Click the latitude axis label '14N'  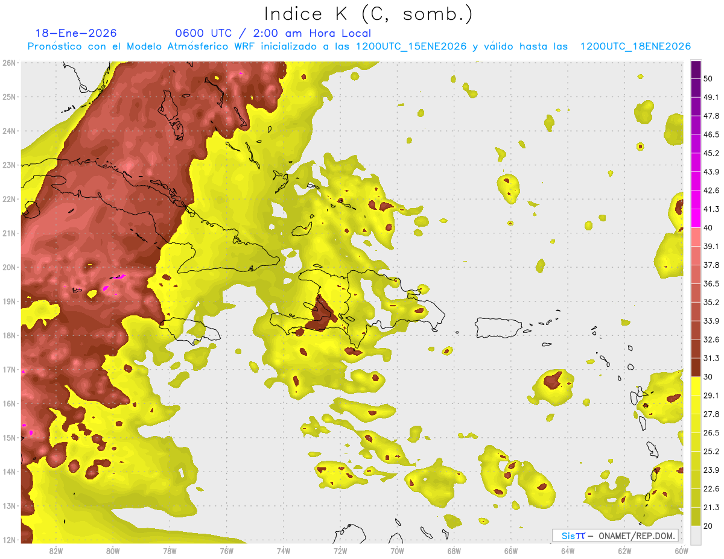point(8,472)
